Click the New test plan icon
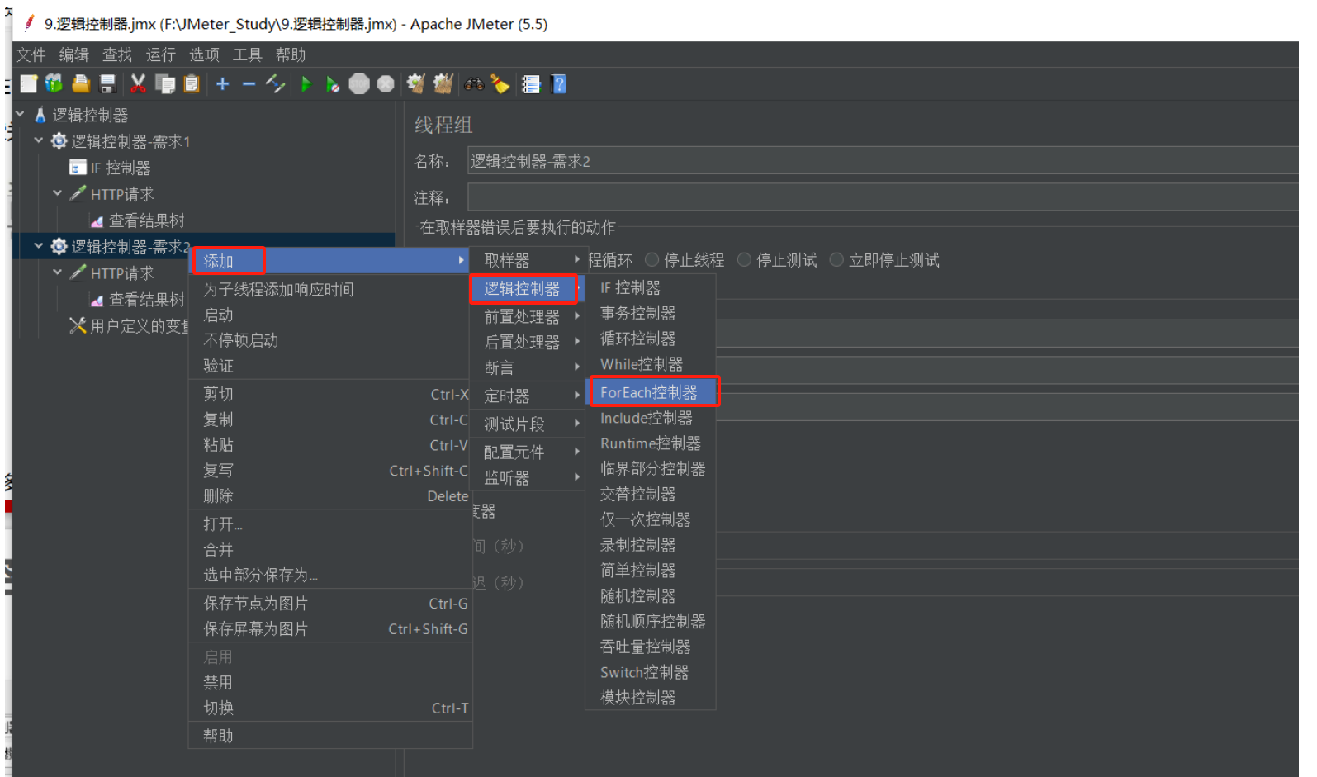1317x777 pixels. 29,84
